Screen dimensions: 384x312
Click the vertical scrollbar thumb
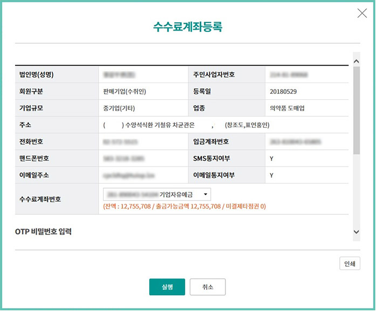click(x=355, y=108)
